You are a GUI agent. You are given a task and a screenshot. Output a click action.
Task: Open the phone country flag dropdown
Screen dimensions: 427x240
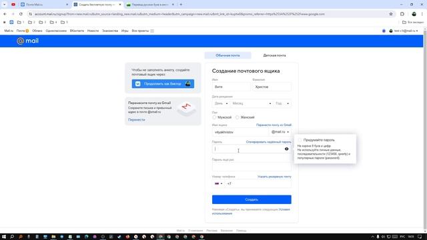pos(218,184)
